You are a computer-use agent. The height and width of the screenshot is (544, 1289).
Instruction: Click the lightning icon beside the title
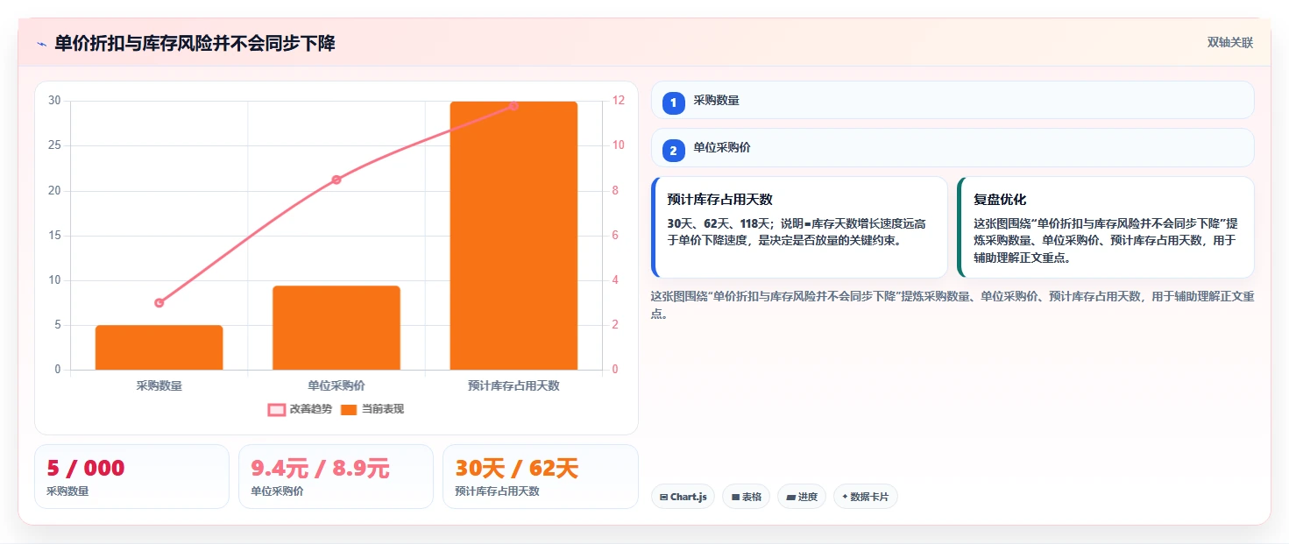click(41, 44)
